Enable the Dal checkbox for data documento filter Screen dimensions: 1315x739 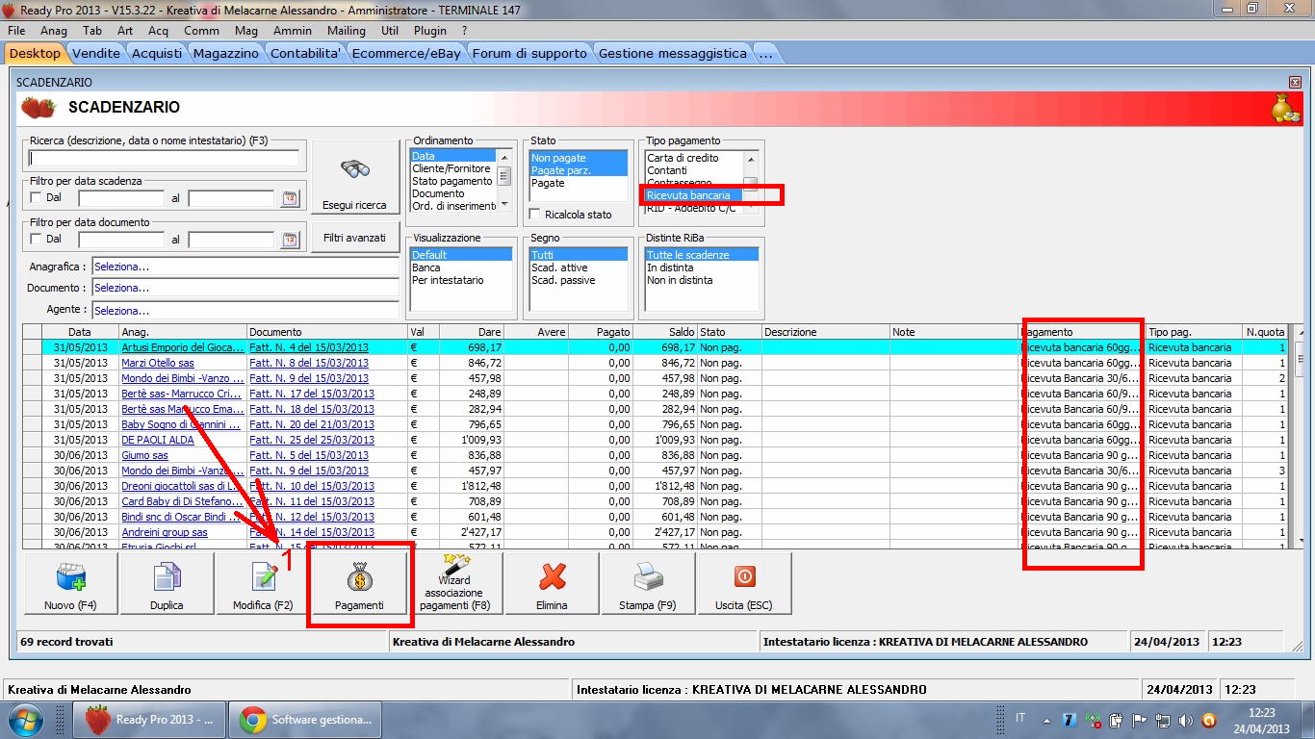coord(37,240)
